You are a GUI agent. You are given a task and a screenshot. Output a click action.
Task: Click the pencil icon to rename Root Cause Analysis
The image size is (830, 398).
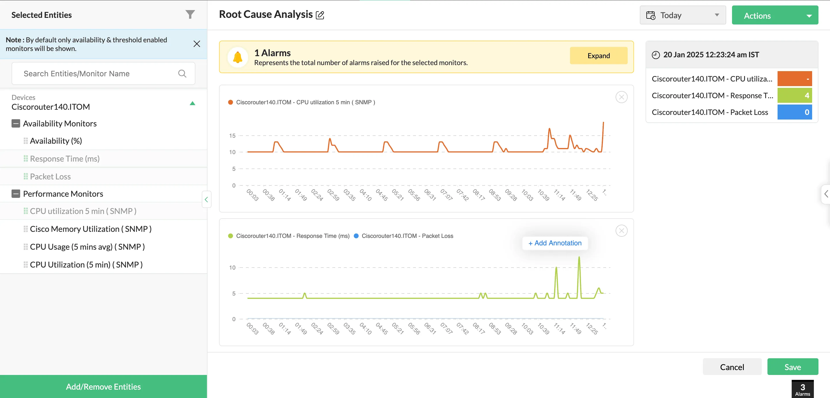tap(320, 15)
